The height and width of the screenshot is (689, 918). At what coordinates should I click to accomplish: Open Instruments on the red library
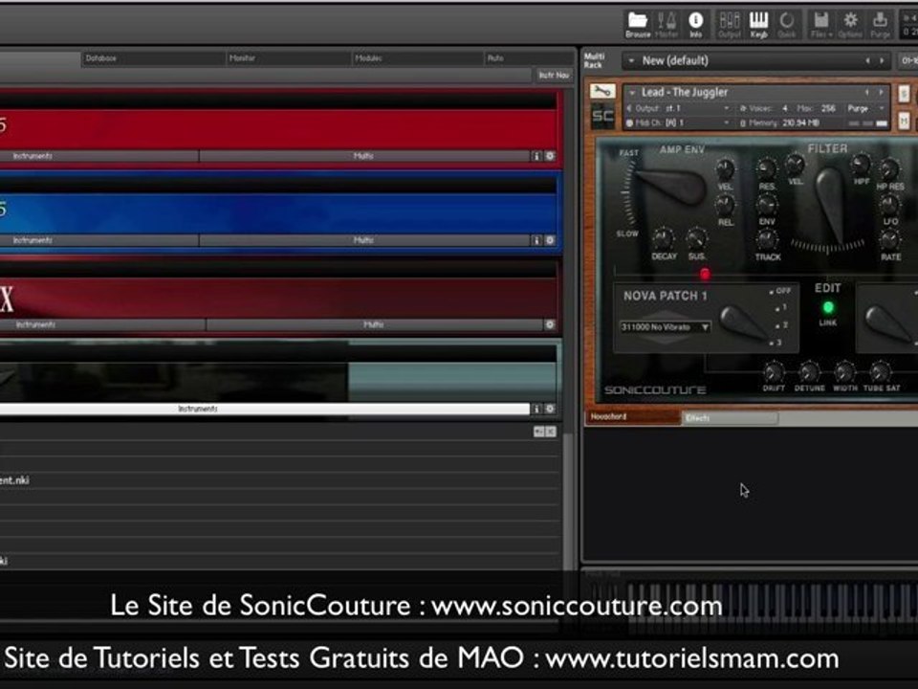click(x=98, y=156)
